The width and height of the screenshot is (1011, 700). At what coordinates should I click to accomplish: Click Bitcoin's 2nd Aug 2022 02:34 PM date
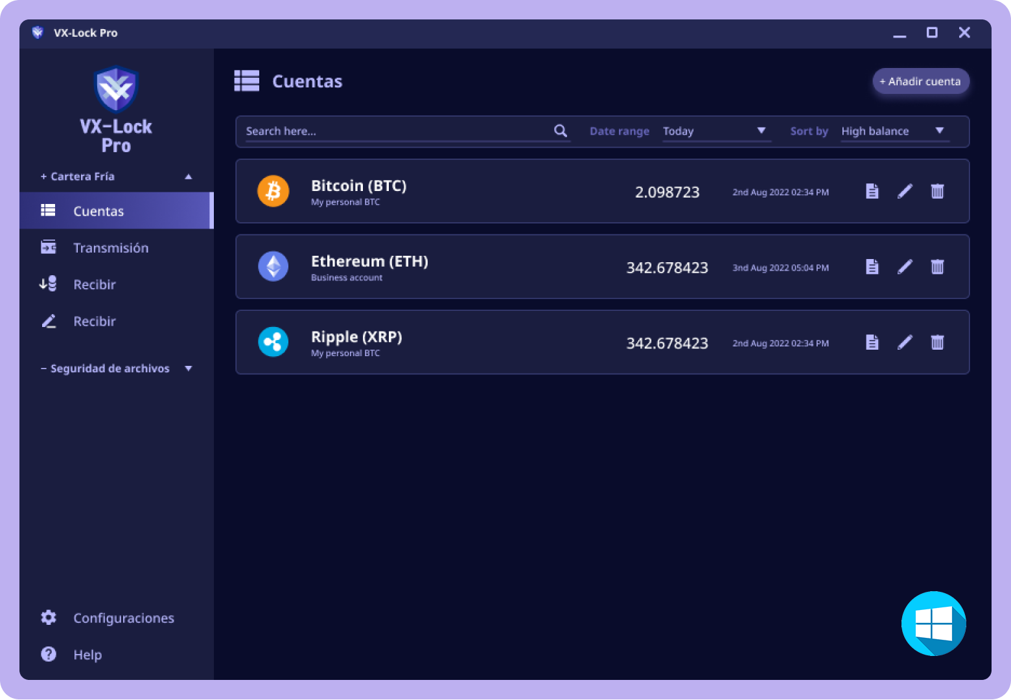point(780,192)
